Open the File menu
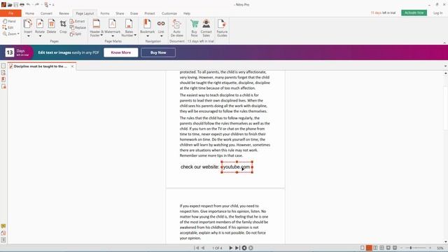Image resolution: width=448 pixels, height=252 pixels. point(10,13)
